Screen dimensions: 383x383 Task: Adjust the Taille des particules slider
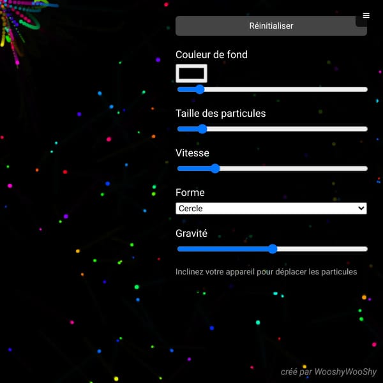[x=272, y=129]
